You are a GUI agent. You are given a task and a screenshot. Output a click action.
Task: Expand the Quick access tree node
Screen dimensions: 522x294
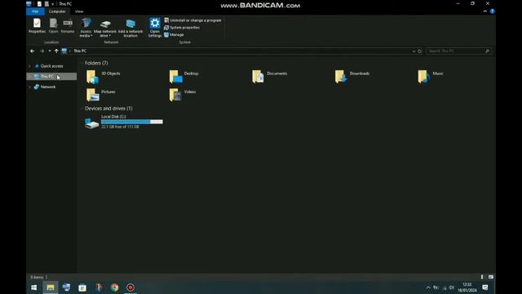coord(29,66)
